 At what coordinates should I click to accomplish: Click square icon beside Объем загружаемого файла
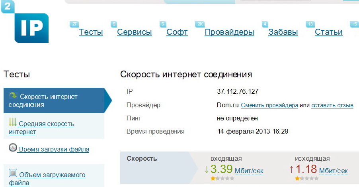(x=13, y=173)
